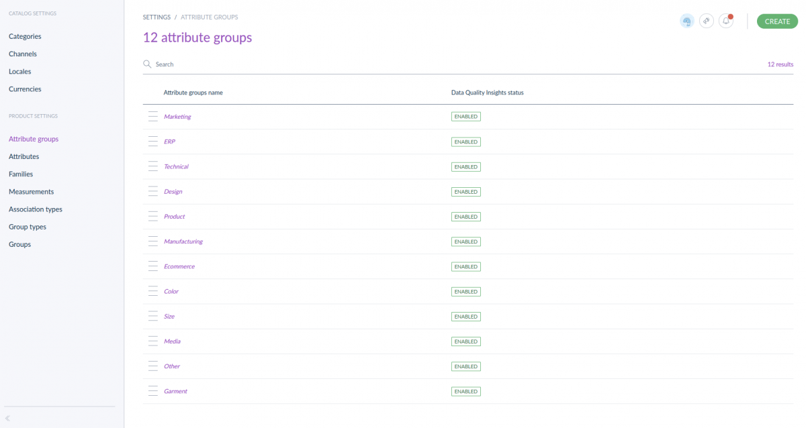This screenshot has height=428, width=806.
Task: Click the 12 results count
Action: (x=780, y=64)
